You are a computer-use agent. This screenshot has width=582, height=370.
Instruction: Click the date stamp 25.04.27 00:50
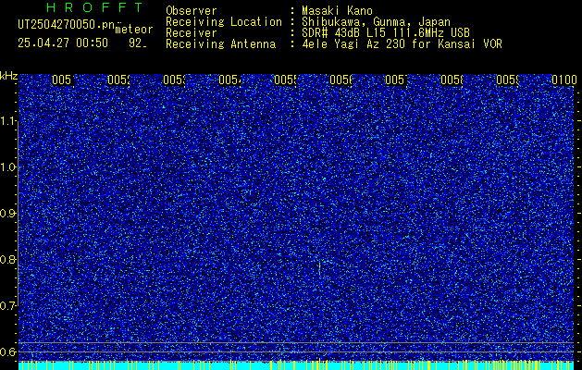(63, 43)
